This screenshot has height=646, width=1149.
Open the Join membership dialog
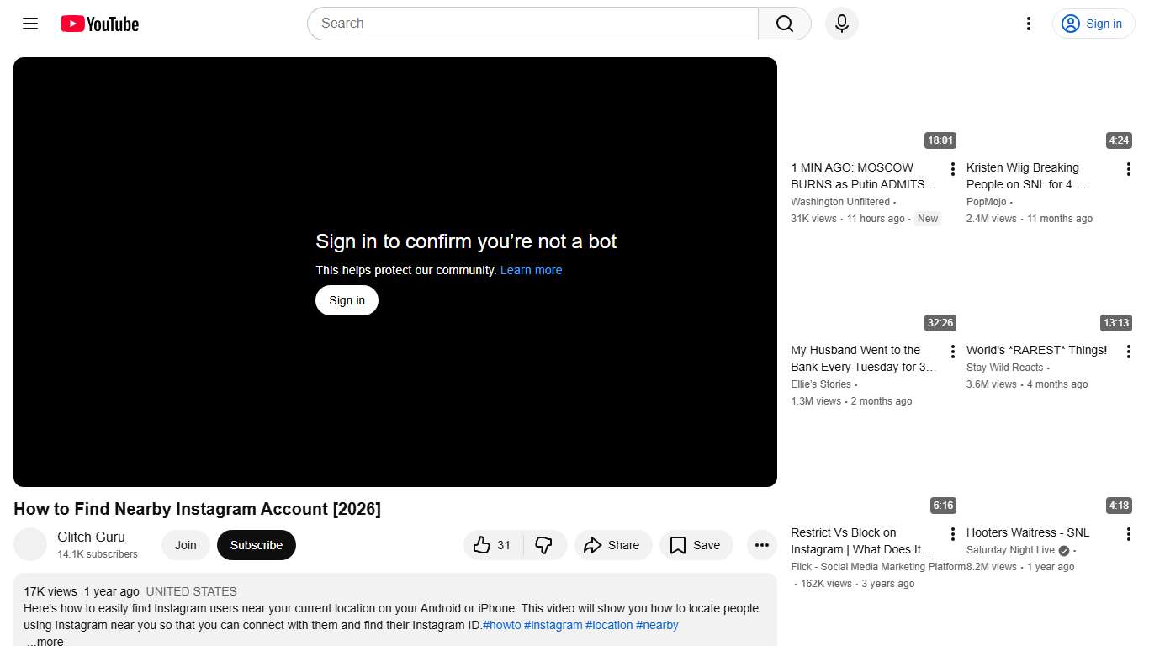pos(185,545)
